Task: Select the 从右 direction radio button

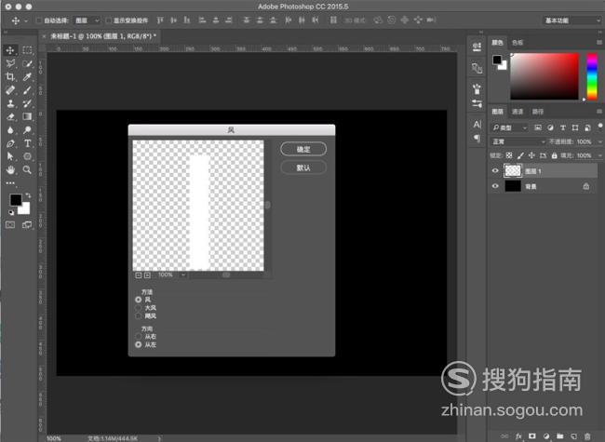Action: click(x=139, y=337)
